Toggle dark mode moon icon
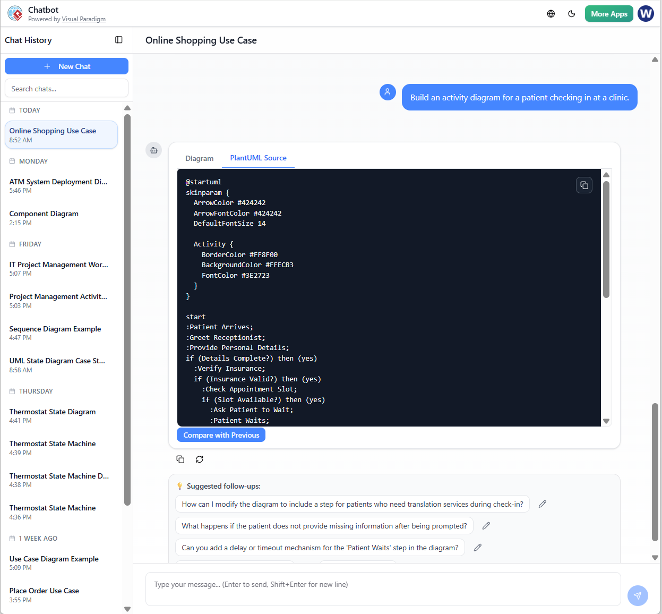The width and height of the screenshot is (662, 614). [572, 14]
